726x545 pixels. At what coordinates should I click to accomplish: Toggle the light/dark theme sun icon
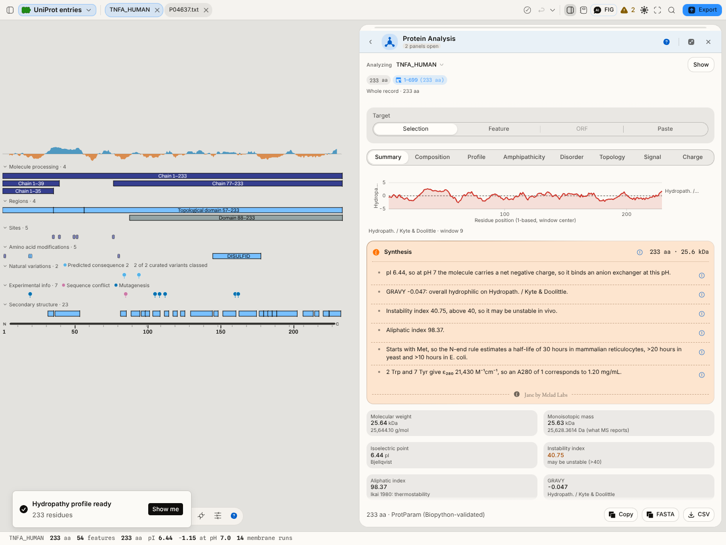pos(644,10)
